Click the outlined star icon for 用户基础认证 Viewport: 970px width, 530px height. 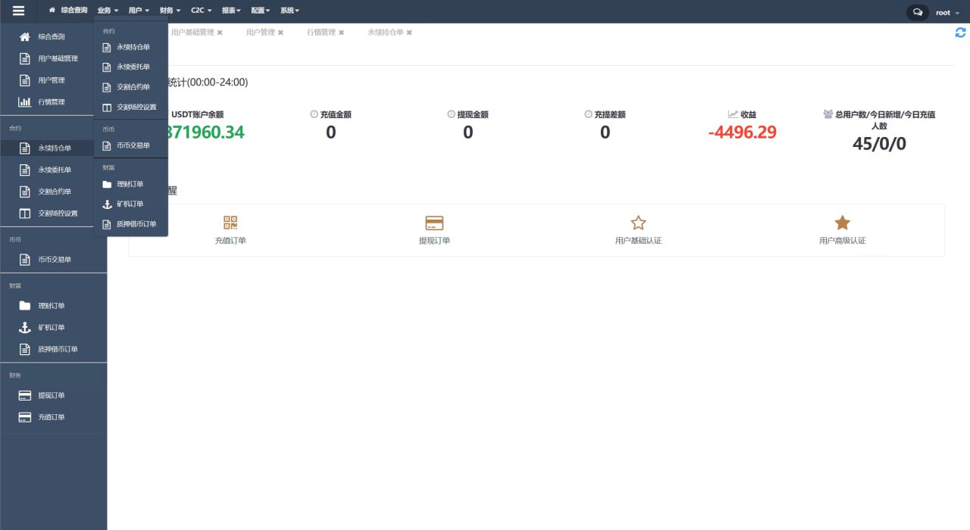tap(638, 223)
